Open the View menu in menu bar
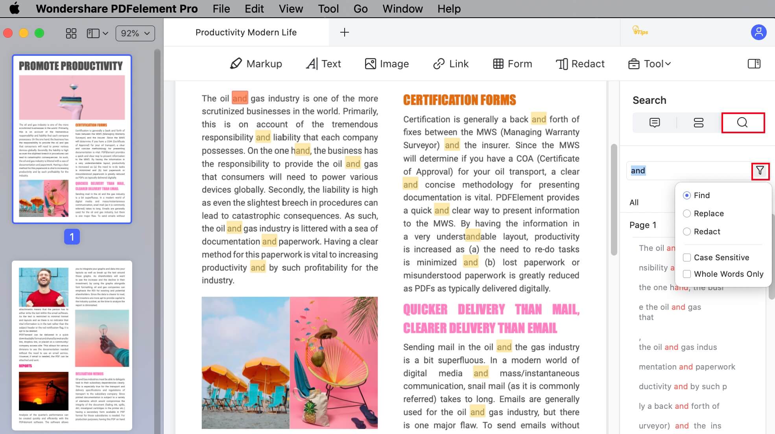This screenshot has height=434, width=775. tap(291, 9)
